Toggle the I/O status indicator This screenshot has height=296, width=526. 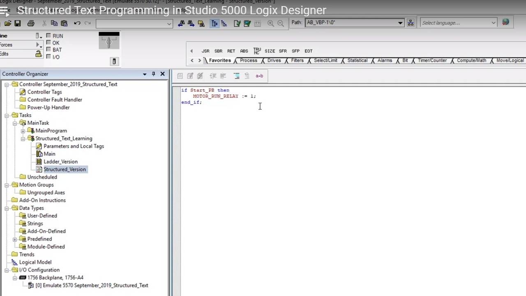tap(49, 57)
